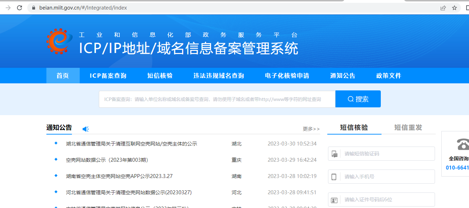Click the 010-6641 phone number
The width and height of the screenshot is (469, 208).
pos(457,167)
